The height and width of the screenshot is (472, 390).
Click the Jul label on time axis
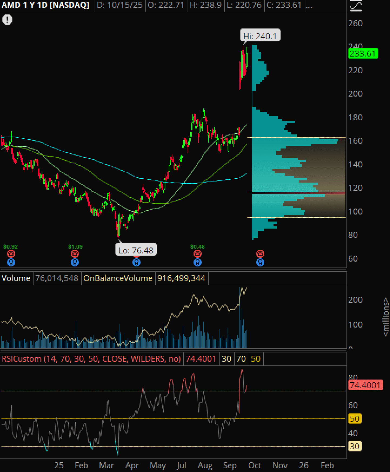[182, 466]
